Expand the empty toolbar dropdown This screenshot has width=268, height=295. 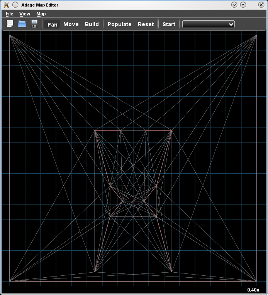coord(208,24)
